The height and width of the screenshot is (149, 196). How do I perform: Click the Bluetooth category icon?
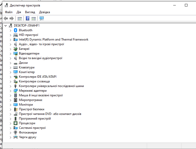tap(16, 30)
